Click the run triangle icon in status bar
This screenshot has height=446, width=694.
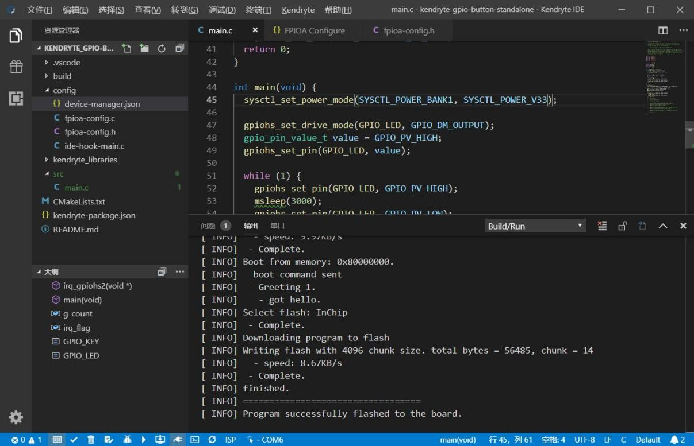click(x=144, y=440)
